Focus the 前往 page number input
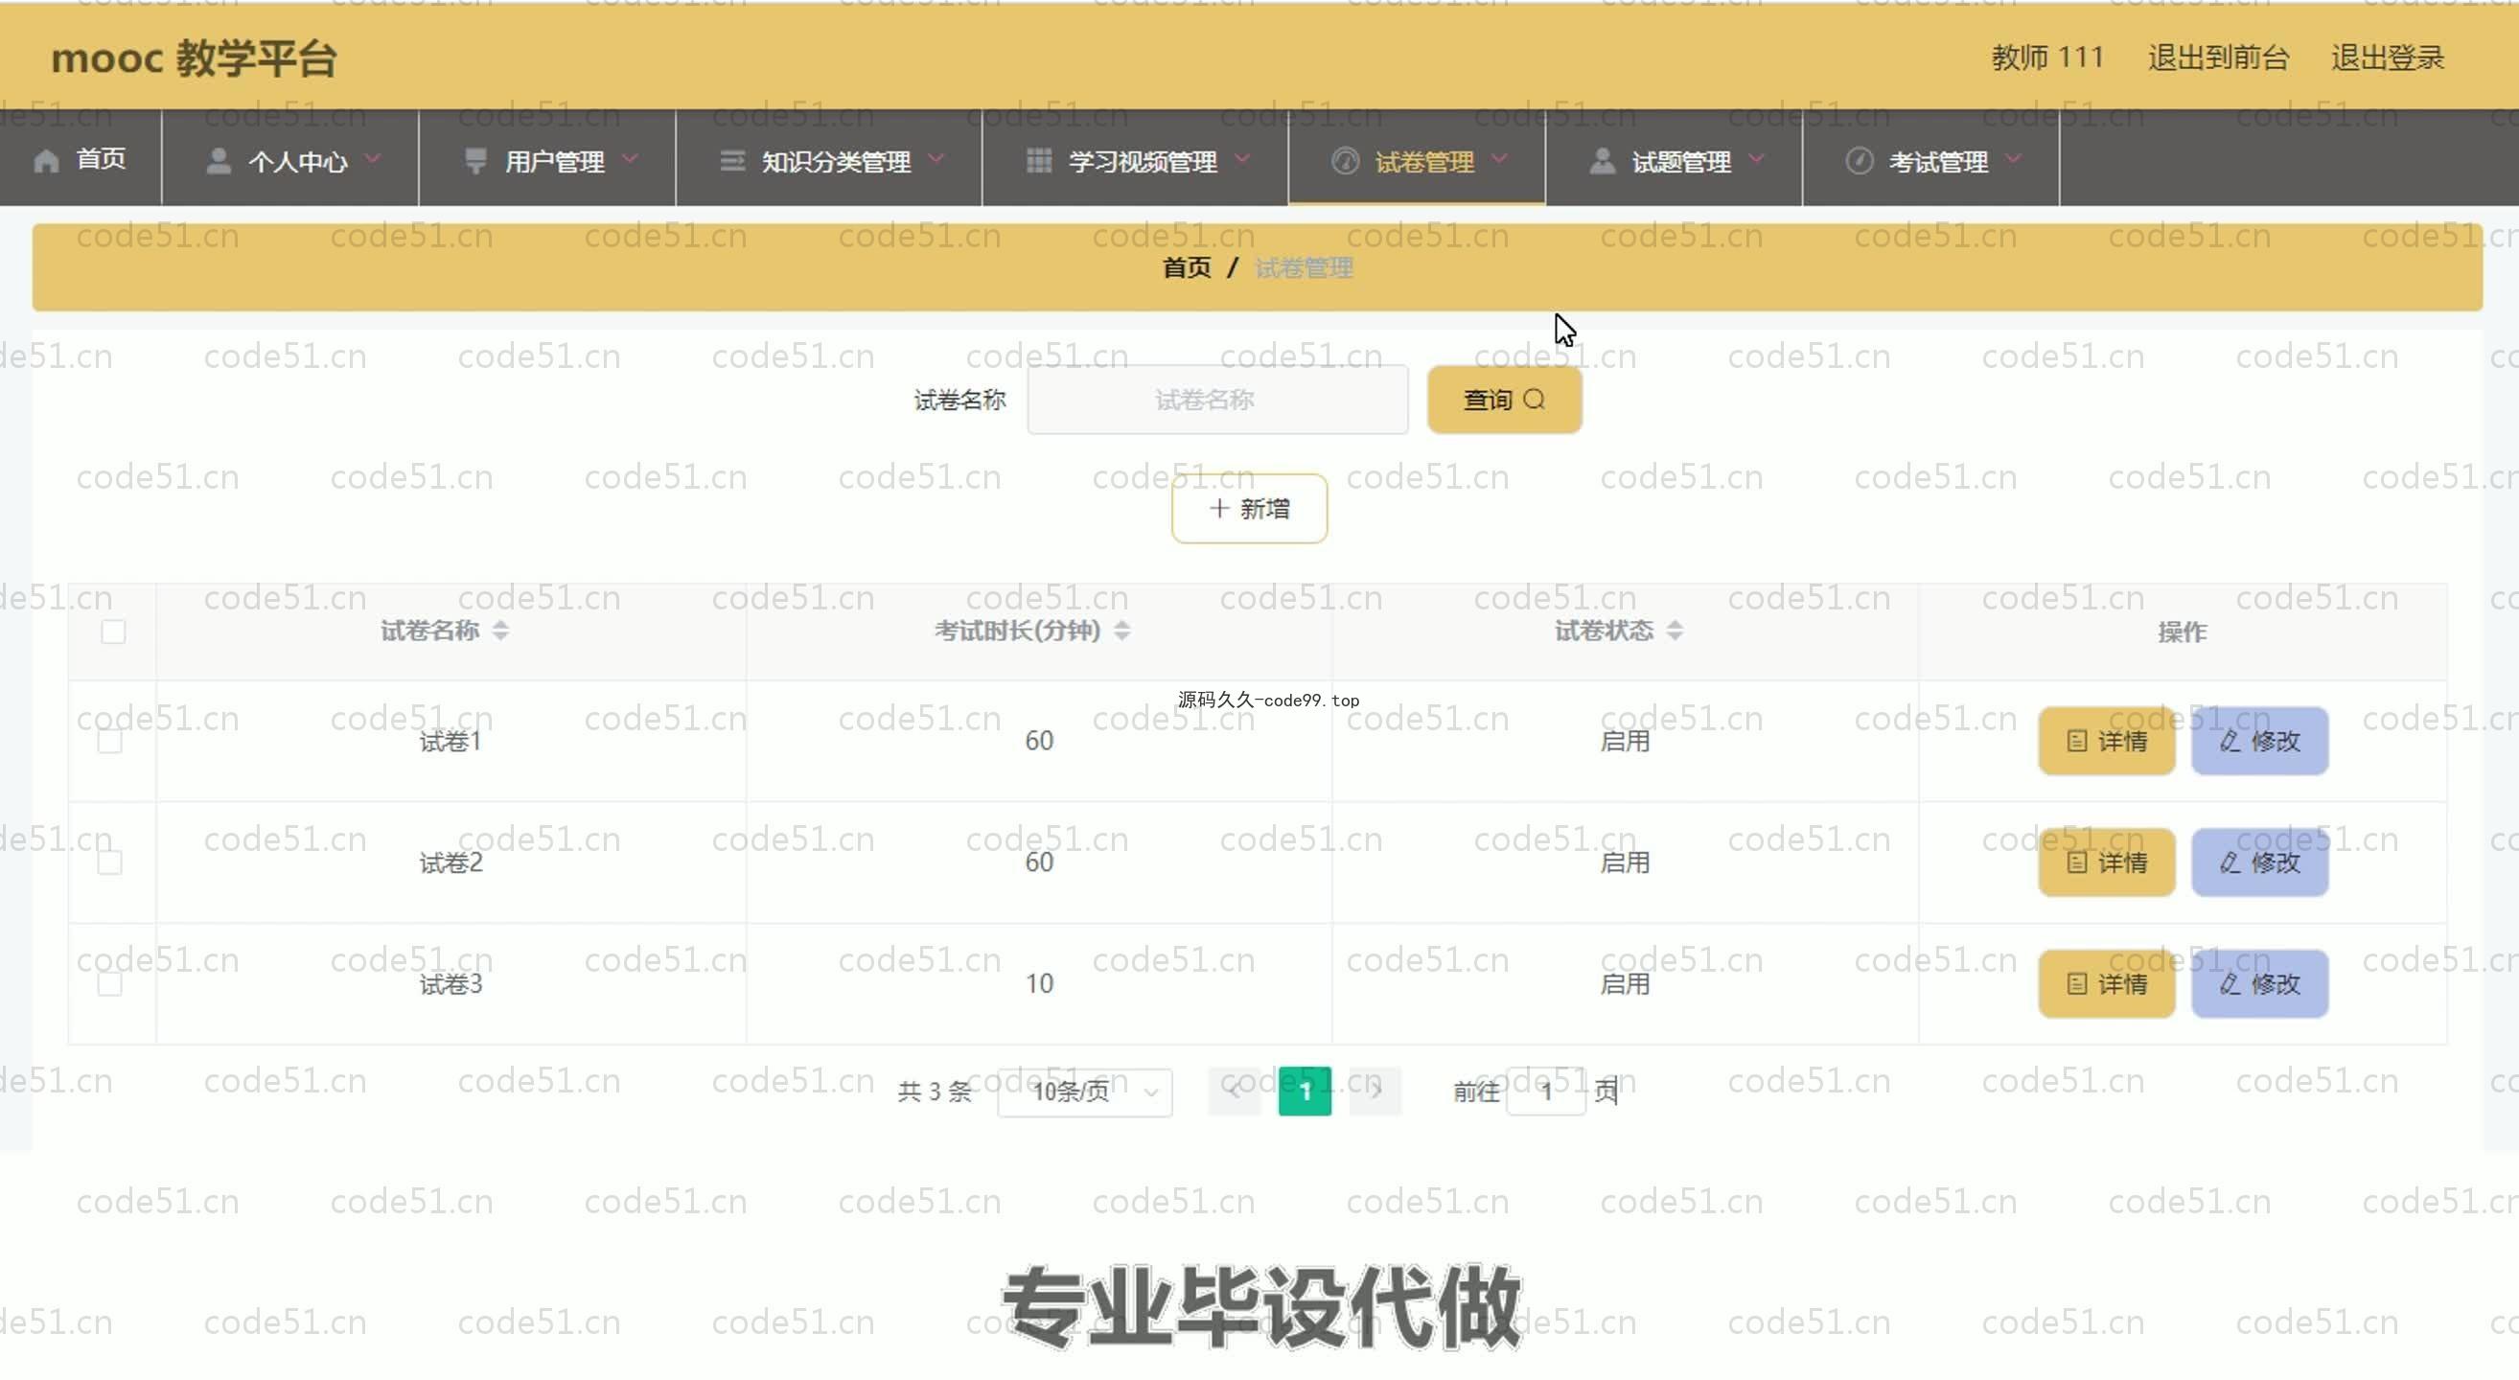 click(x=1546, y=1091)
